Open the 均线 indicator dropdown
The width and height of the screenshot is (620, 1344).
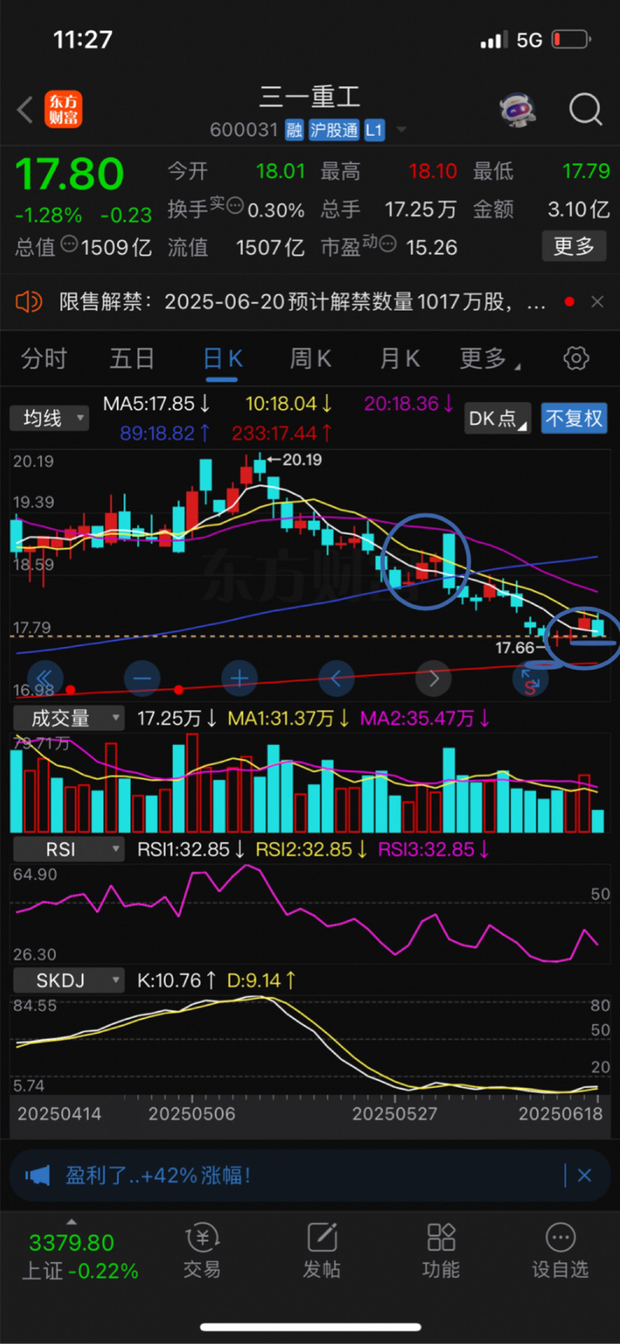pyautogui.click(x=49, y=418)
